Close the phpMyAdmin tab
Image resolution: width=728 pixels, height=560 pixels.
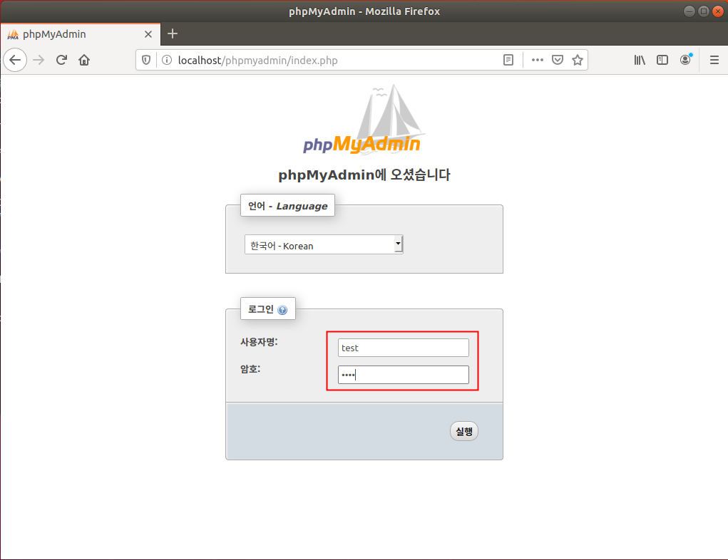pyautogui.click(x=148, y=34)
